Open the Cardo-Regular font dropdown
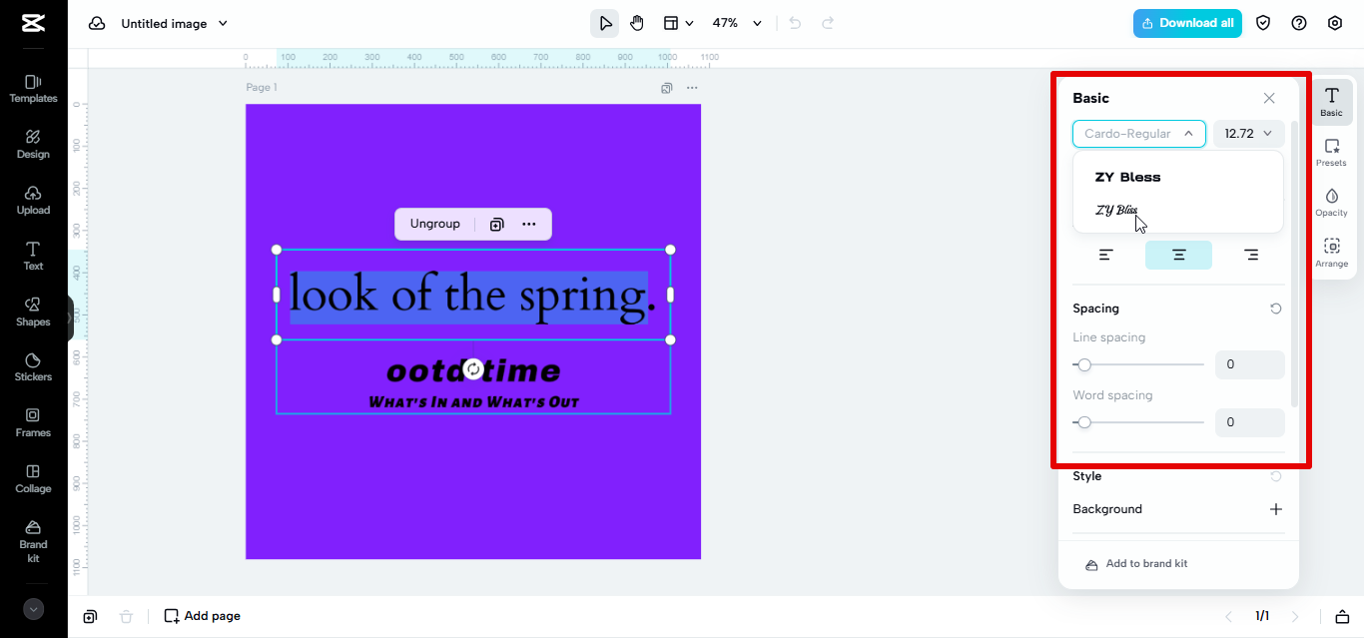Screen dimensions: 1364x638 coord(1138,133)
